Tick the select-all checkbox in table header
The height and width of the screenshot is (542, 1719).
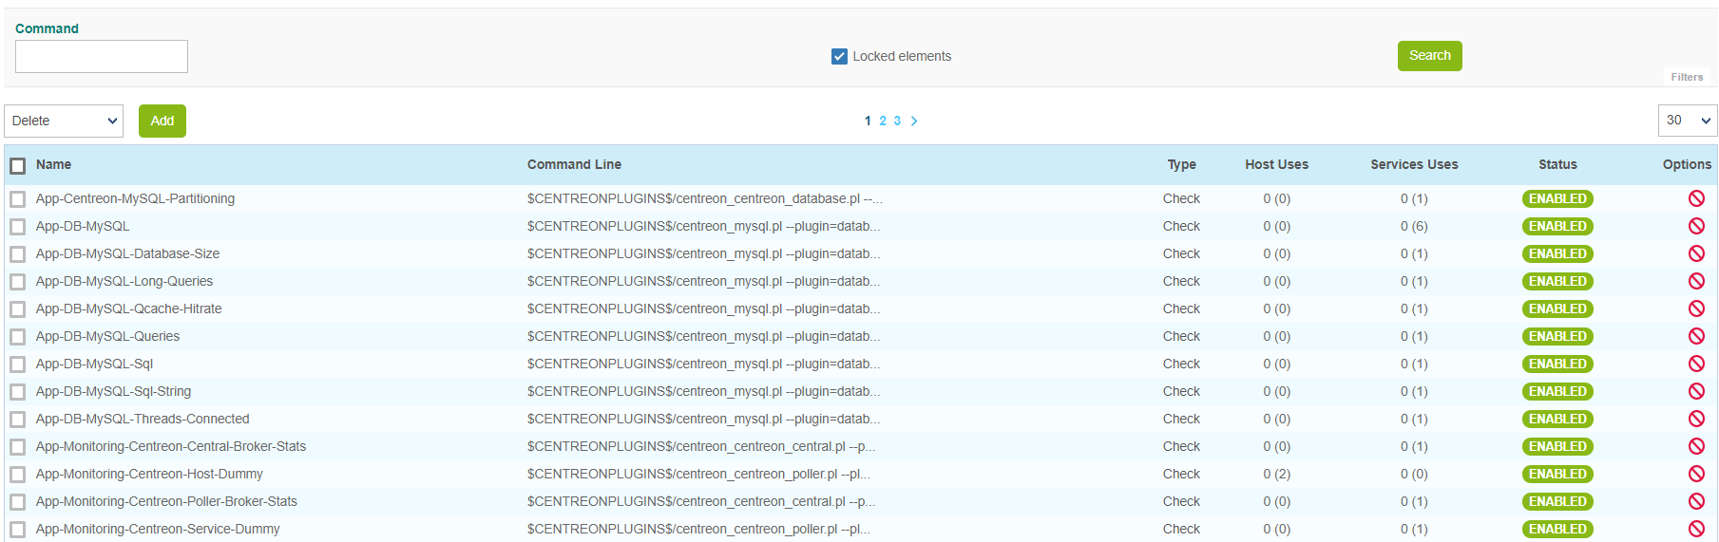(18, 166)
